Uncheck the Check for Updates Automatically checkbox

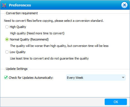[x=6, y=77]
